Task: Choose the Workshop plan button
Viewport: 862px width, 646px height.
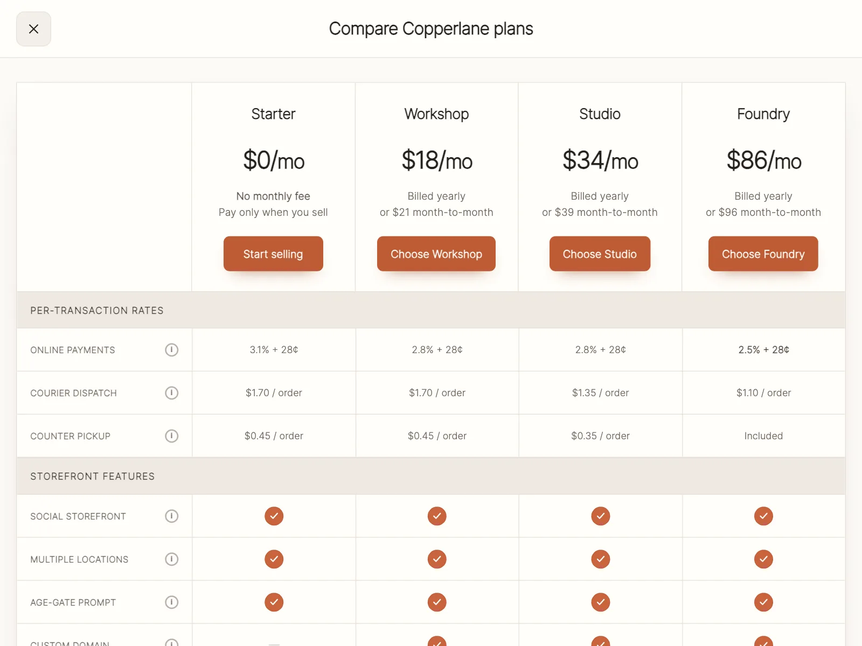Action: click(x=436, y=254)
